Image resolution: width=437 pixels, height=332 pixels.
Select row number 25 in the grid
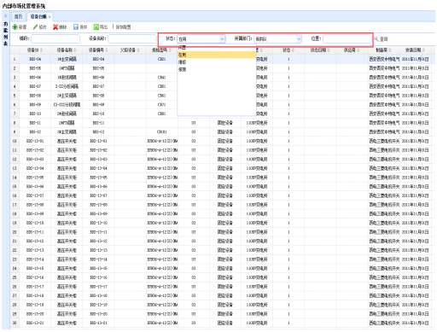[15, 277]
